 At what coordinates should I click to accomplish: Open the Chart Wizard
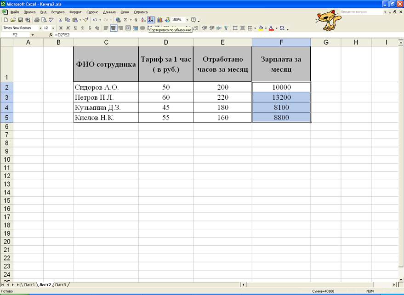[x=159, y=20]
